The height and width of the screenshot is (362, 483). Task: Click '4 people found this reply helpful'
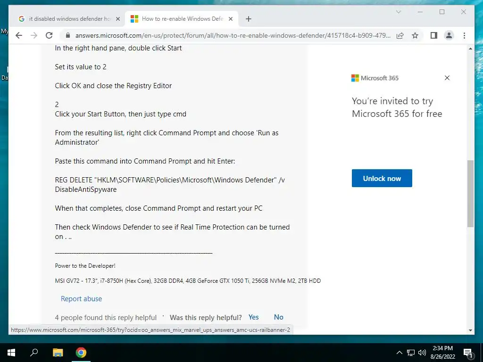106,317
